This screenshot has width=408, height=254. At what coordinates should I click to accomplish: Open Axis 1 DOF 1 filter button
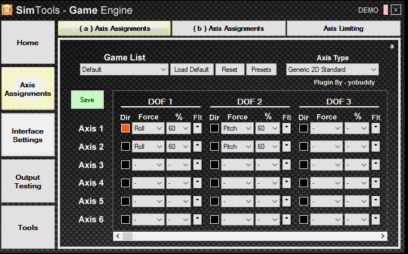point(198,128)
